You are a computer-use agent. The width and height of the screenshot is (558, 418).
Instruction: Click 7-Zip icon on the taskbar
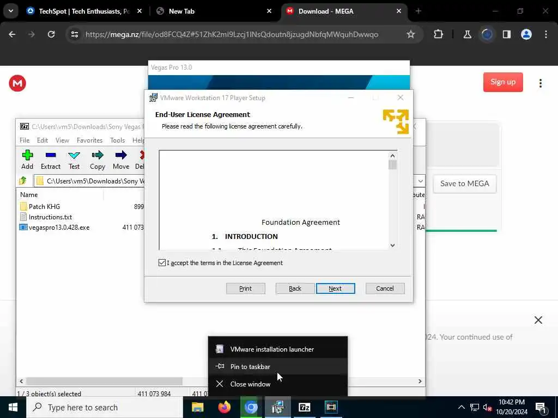point(304,407)
